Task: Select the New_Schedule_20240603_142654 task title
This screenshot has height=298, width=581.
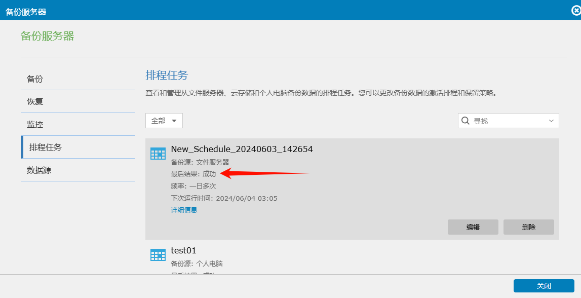Action: tap(242, 149)
